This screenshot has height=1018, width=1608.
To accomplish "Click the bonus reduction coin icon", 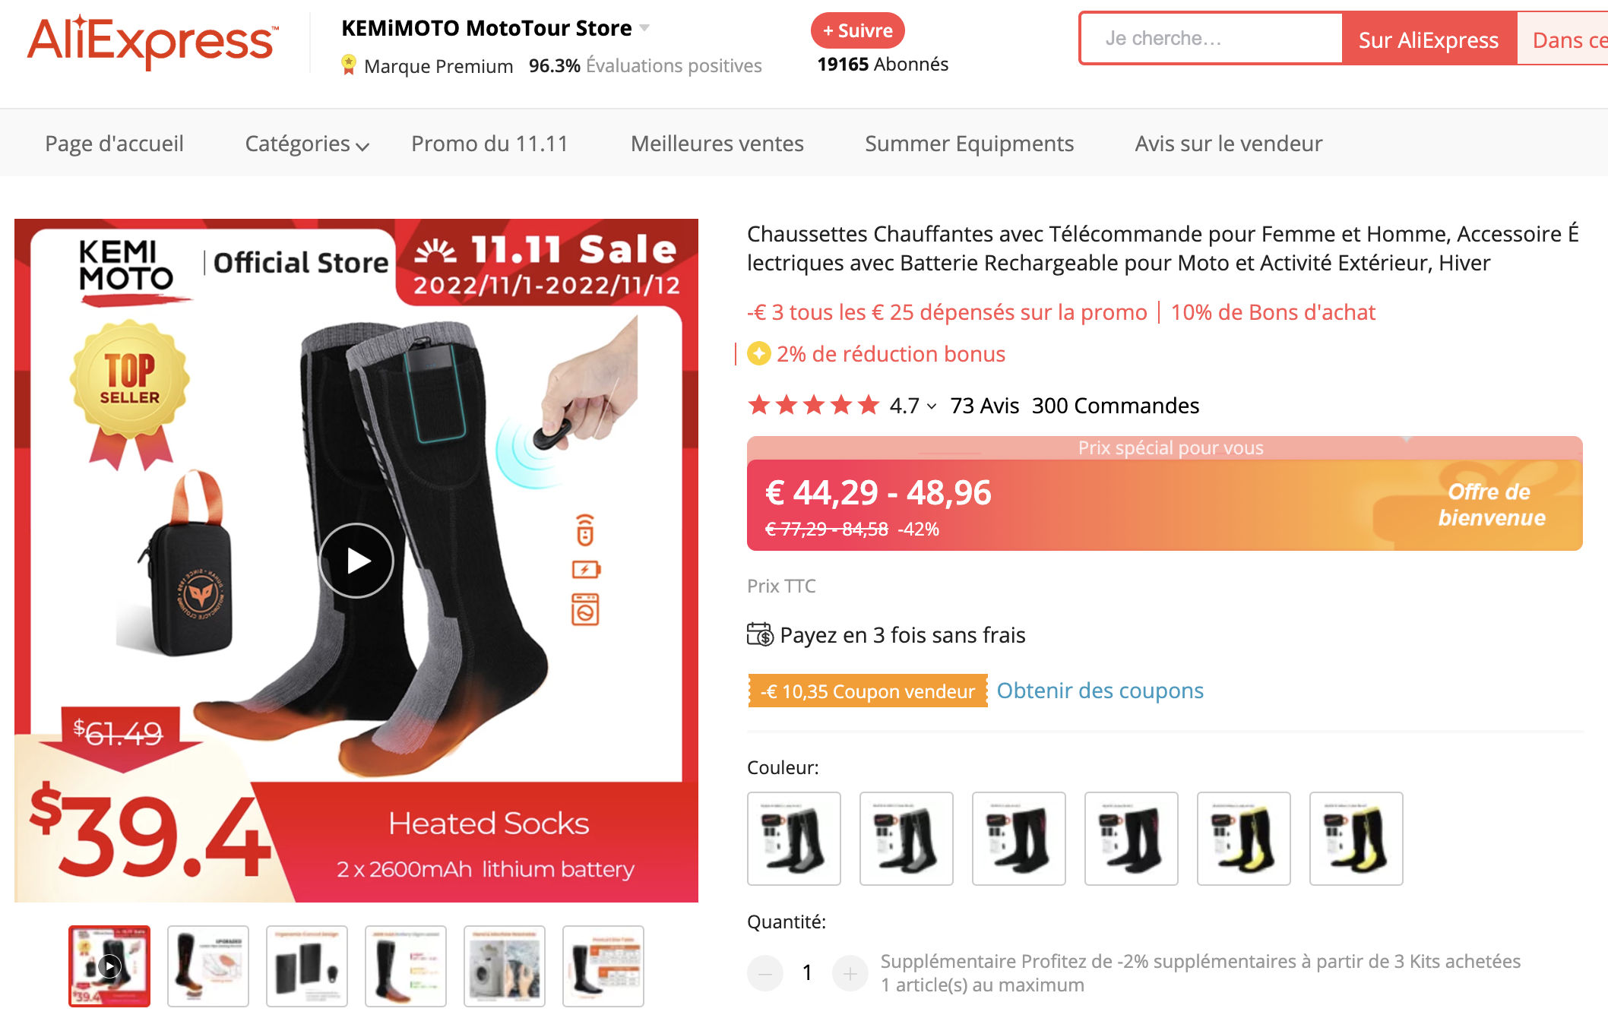I will pos(758,354).
